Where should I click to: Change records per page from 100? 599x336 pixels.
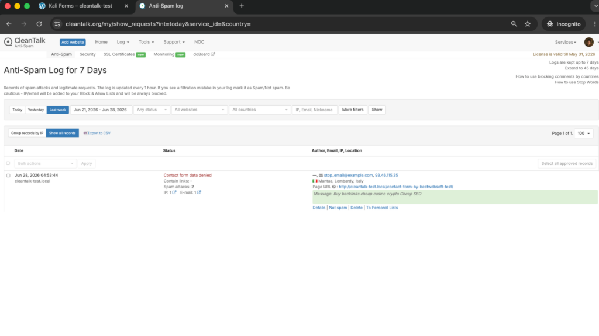583,134
